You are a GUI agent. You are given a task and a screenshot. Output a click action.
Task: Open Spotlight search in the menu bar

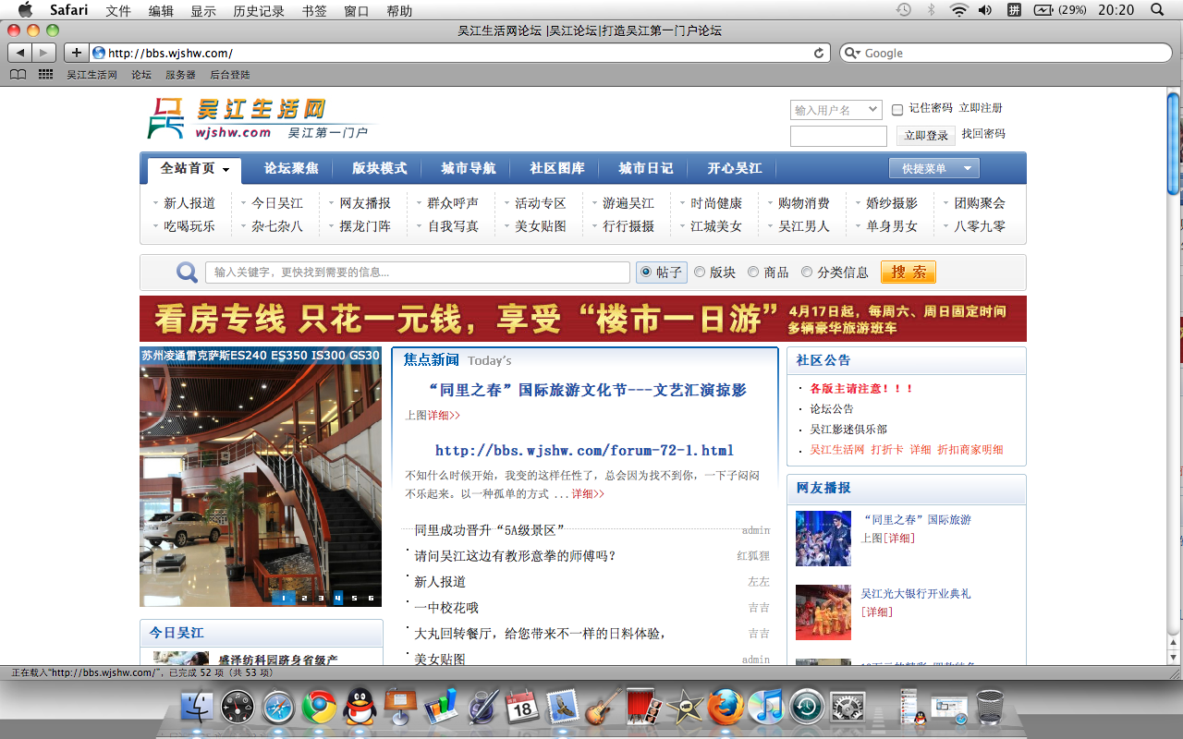click(1158, 9)
